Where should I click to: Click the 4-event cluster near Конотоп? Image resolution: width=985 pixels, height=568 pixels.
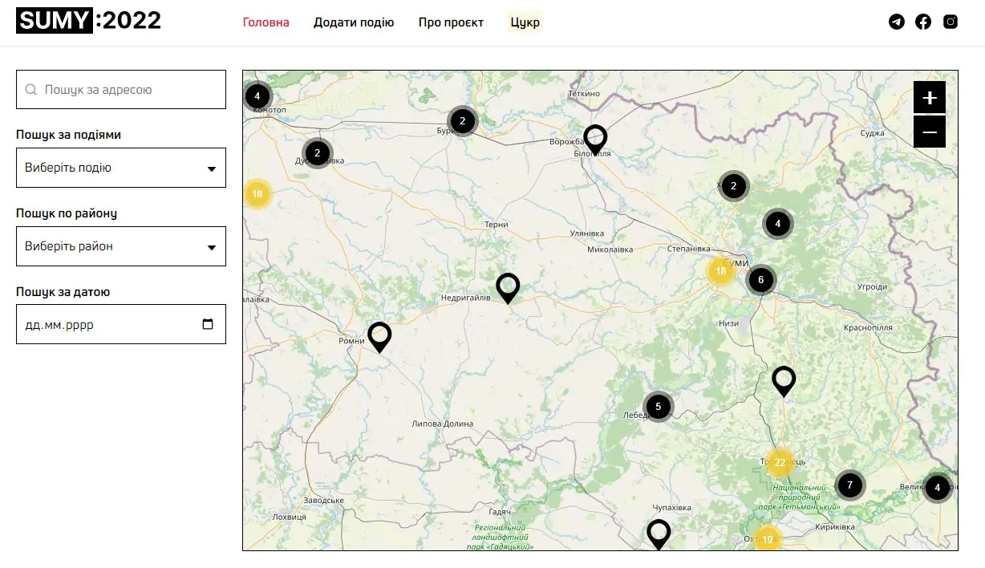257,95
